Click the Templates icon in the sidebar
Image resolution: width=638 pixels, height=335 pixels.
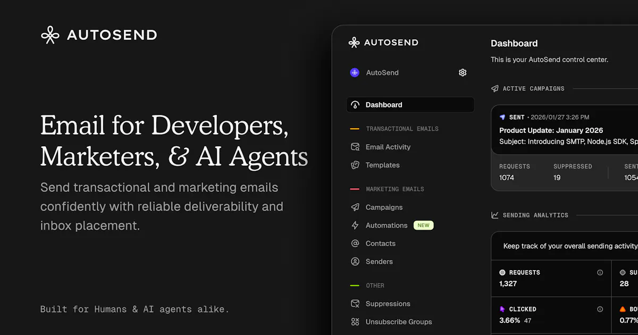[355, 165]
